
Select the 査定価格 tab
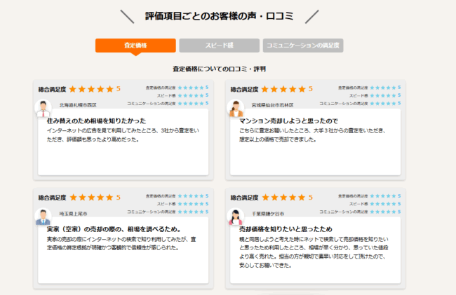(135, 46)
